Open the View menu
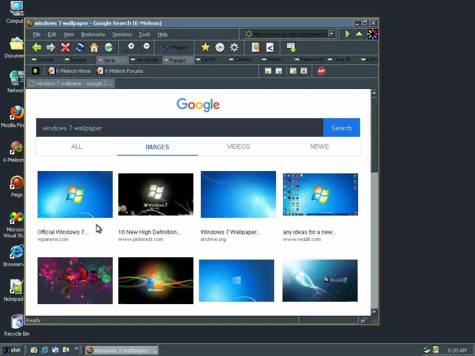The image size is (475, 356). click(69, 34)
